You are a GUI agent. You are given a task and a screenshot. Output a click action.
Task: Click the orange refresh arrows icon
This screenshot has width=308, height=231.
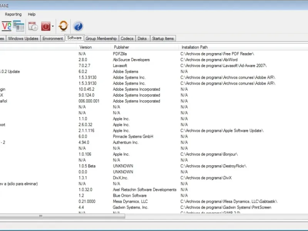[x=63, y=26]
